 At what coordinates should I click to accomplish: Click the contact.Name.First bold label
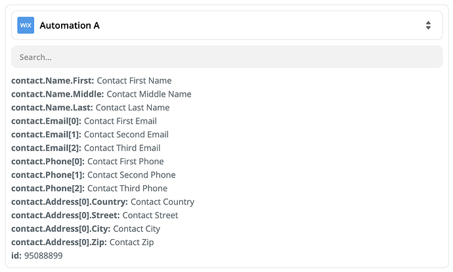53,81
